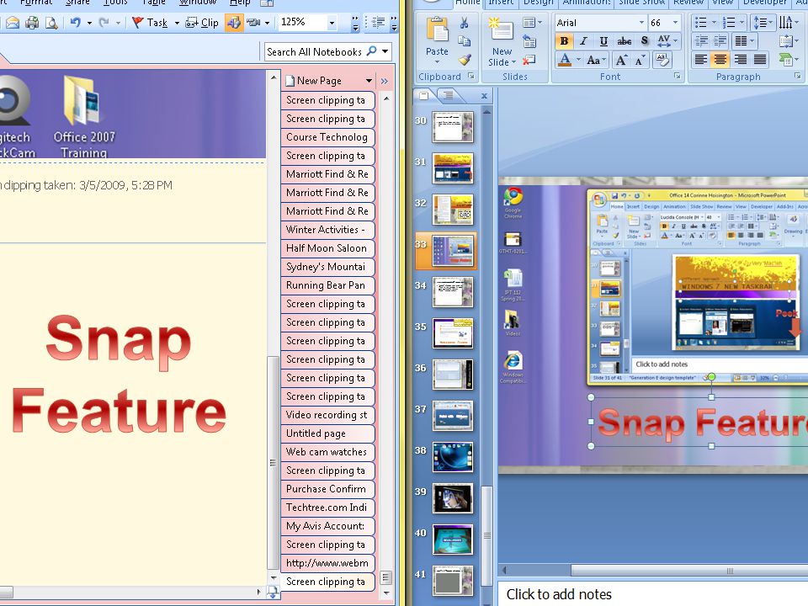
Task: Click the Click to add notes area
Action: tap(653, 594)
